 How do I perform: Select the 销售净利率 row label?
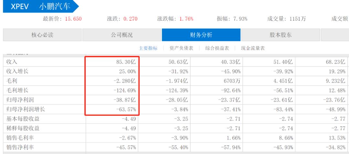tap(20, 148)
